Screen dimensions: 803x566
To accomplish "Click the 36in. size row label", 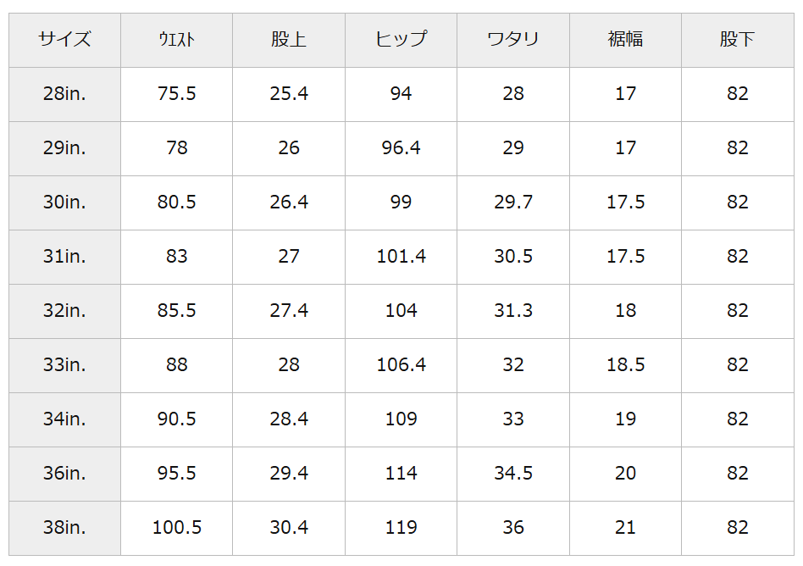I will coord(64,473).
